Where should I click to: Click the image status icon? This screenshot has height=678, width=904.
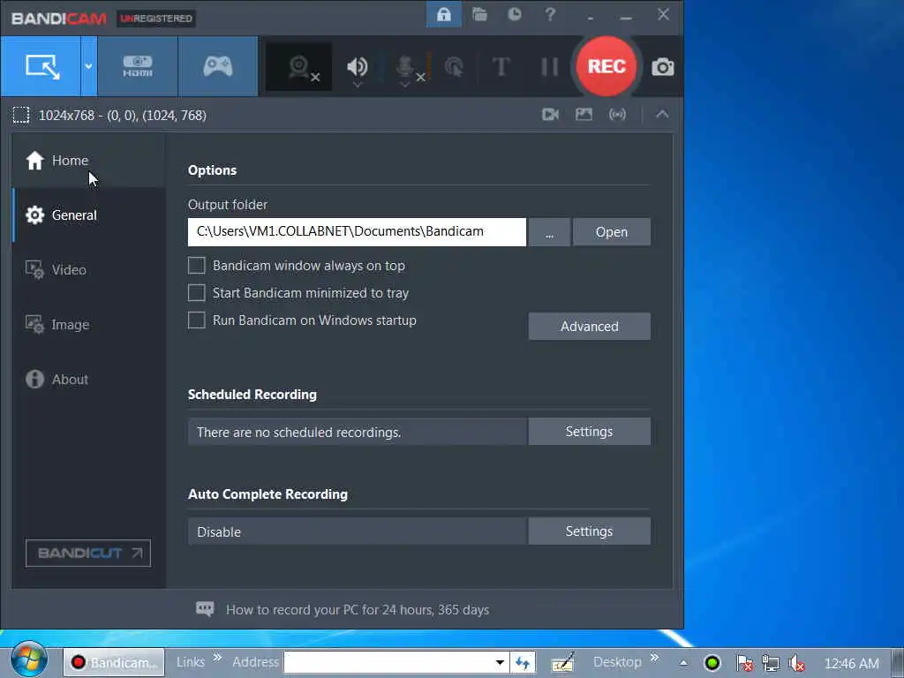[x=584, y=114]
